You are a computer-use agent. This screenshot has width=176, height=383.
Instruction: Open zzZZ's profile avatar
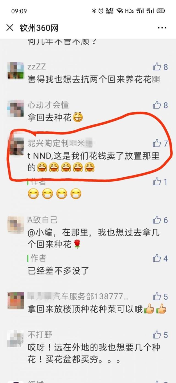15,70
